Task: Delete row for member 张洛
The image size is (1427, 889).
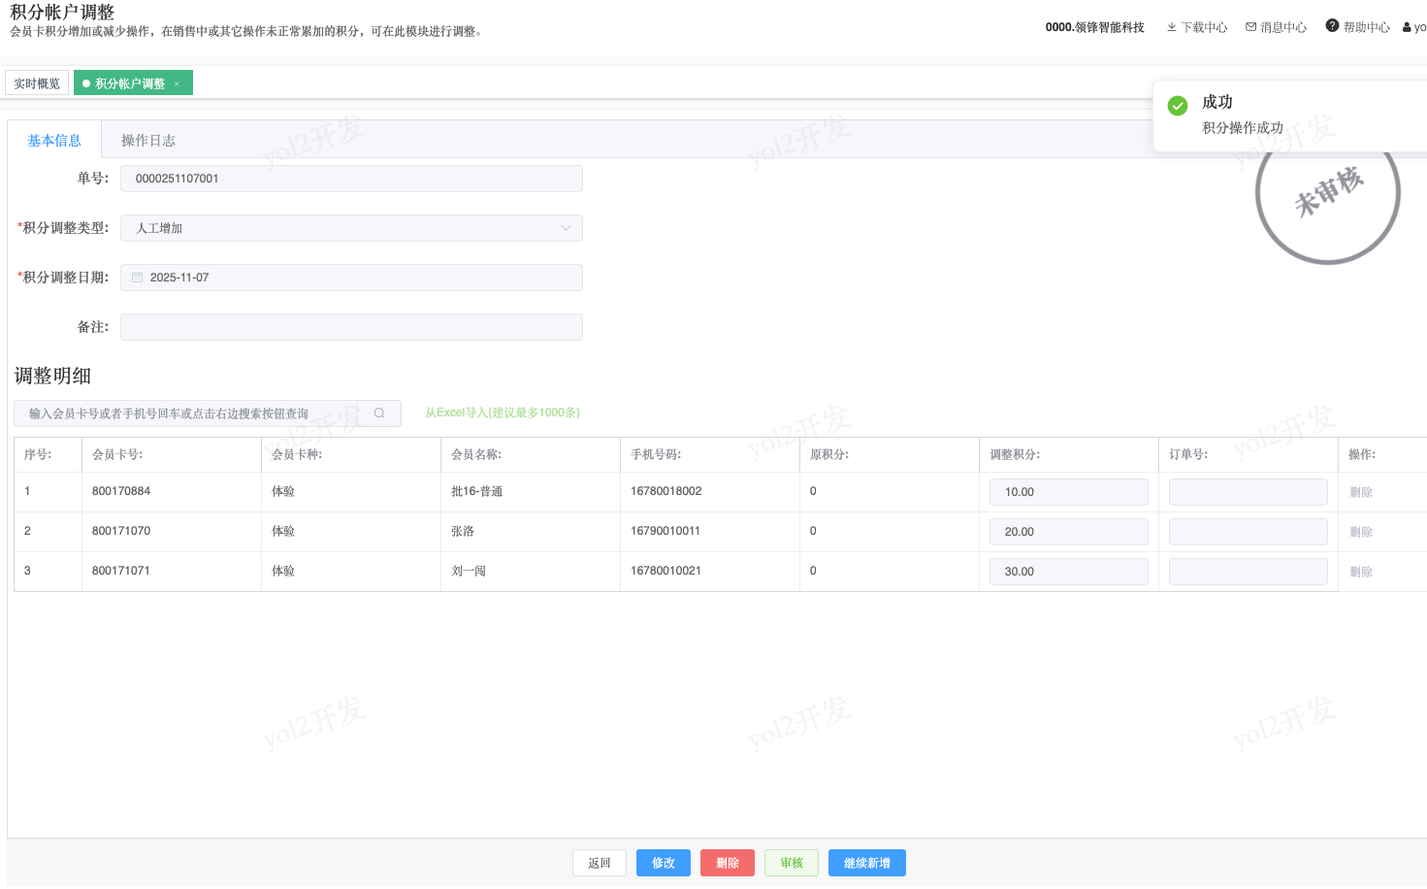Action: (1361, 532)
